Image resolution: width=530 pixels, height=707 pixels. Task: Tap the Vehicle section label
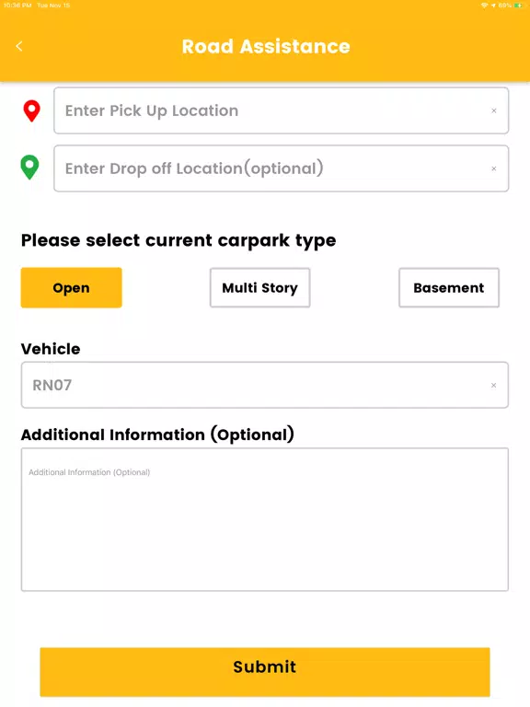[51, 349]
